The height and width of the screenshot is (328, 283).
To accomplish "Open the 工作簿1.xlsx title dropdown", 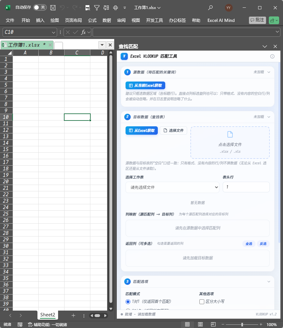I will point(147,8).
